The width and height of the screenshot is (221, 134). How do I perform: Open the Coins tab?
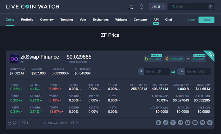(10, 20)
